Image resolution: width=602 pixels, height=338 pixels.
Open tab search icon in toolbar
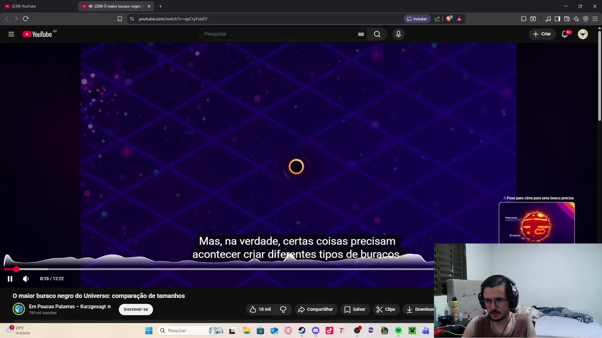[x=533, y=19]
